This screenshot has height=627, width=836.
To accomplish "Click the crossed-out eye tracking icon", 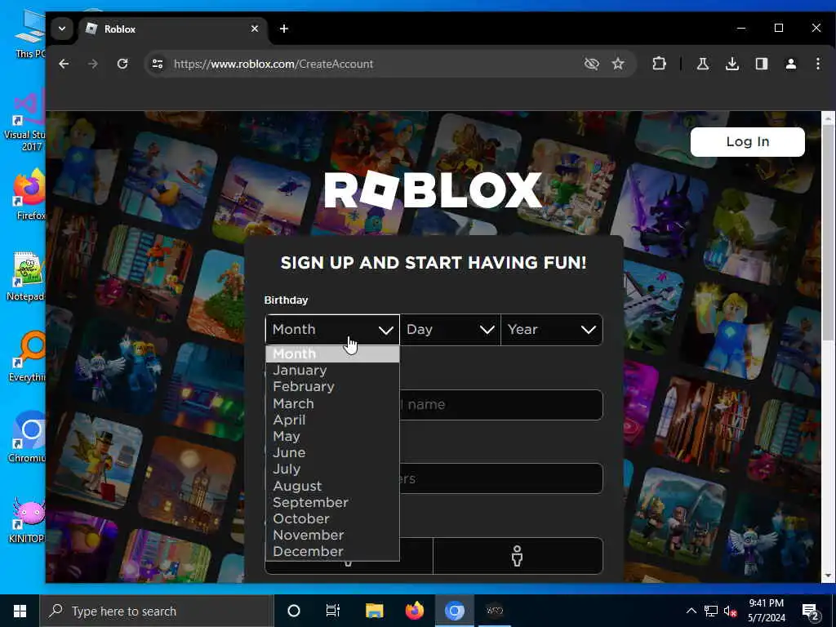I will [591, 64].
